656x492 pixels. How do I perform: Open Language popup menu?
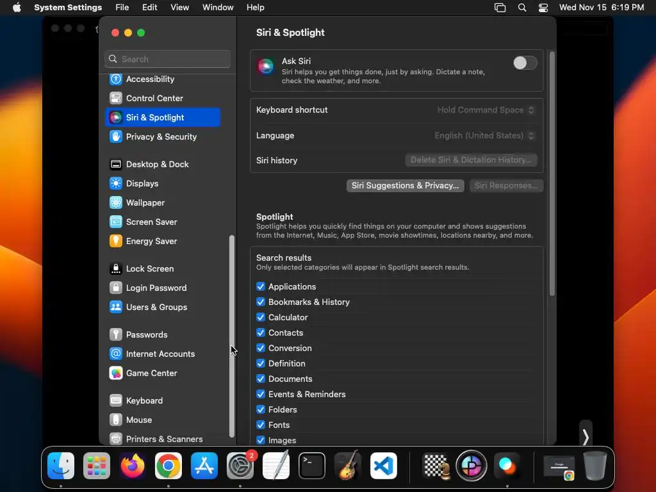click(484, 136)
